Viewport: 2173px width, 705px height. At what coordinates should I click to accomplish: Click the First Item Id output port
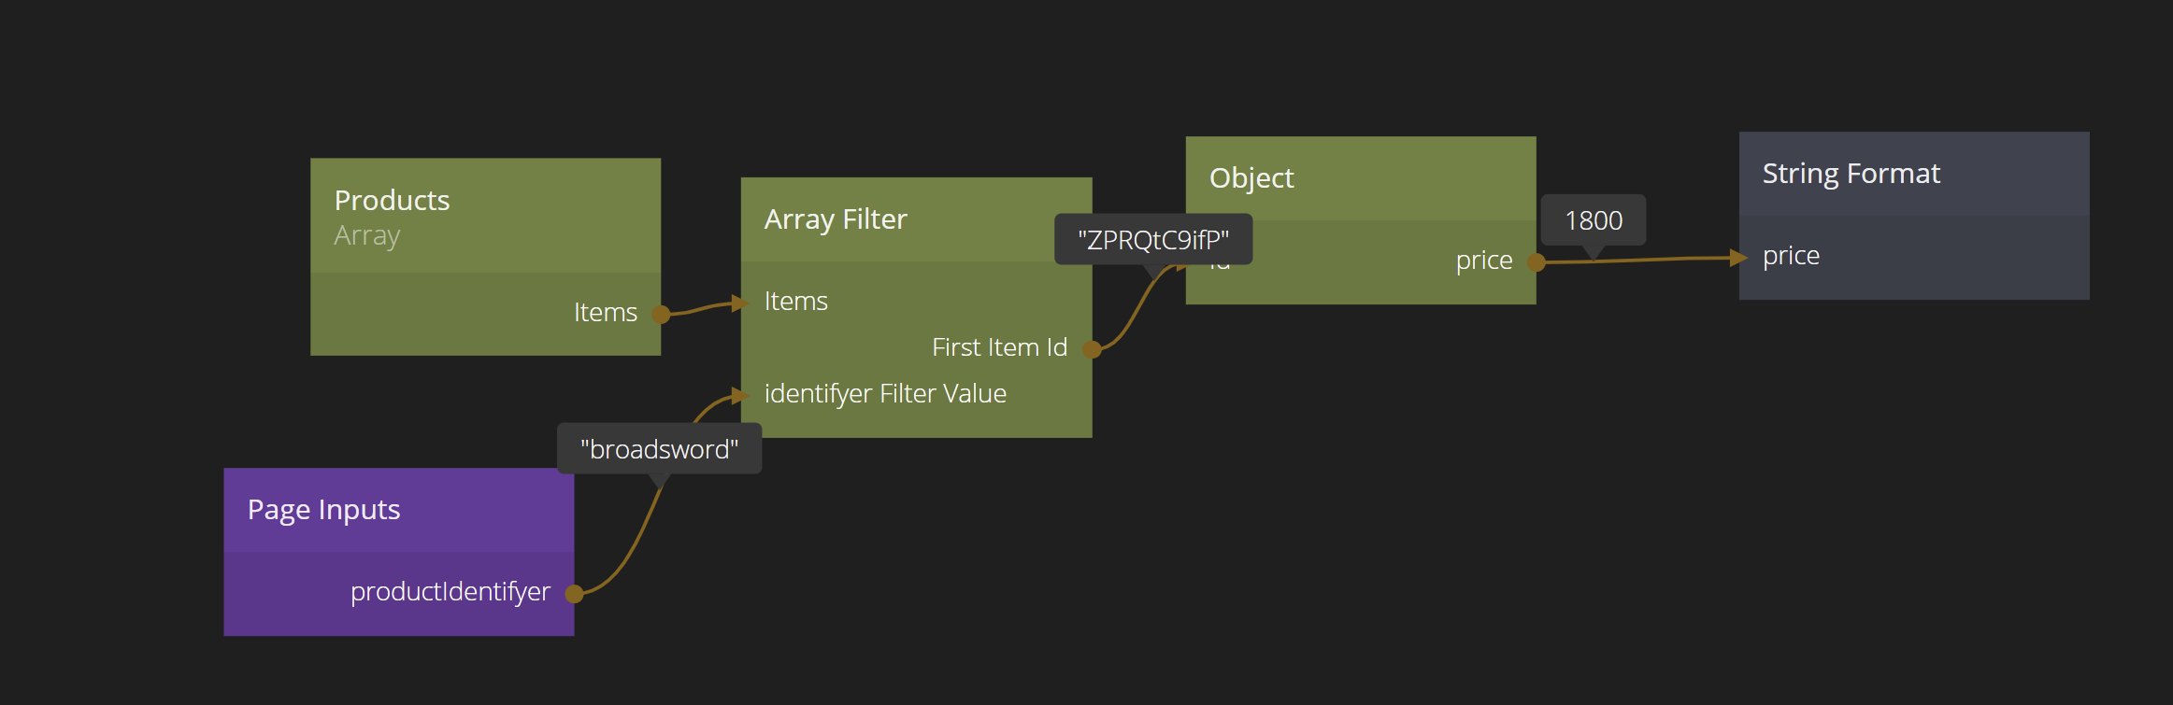coord(1091,349)
